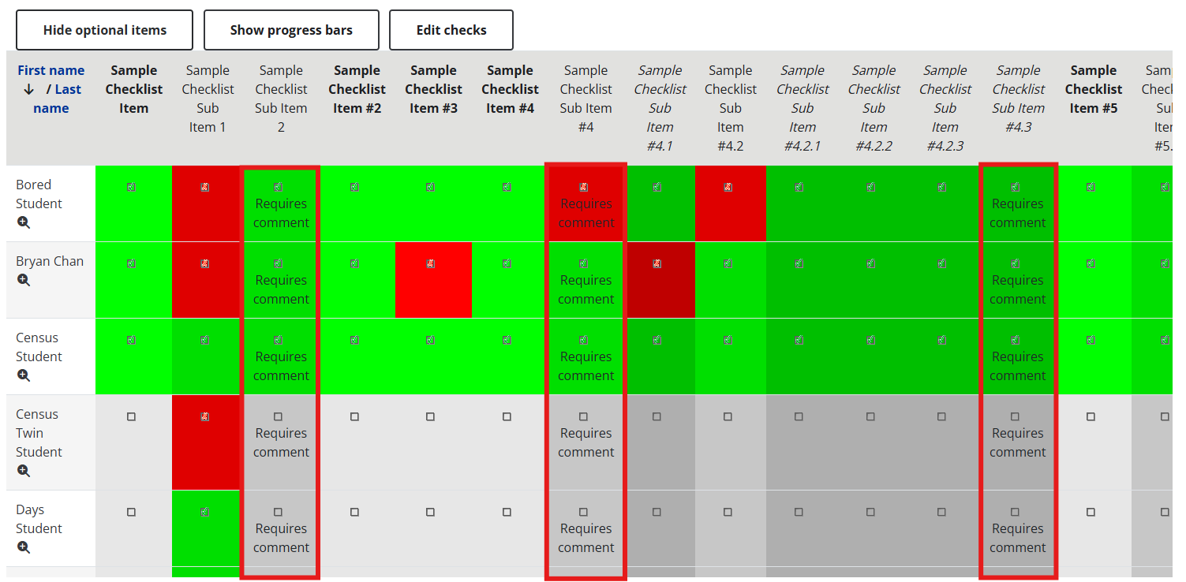
Task: Click Sample Checklist Item #4 column header
Action: click(x=510, y=89)
